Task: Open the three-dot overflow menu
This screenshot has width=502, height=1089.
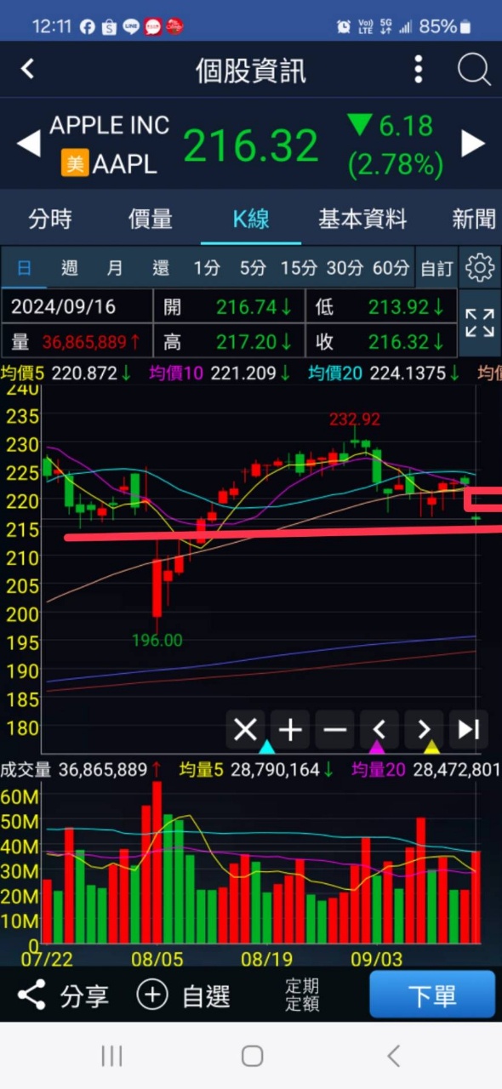Action: [x=418, y=69]
